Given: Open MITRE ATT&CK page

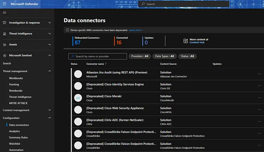Looking at the screenshot, I should 18,103.
